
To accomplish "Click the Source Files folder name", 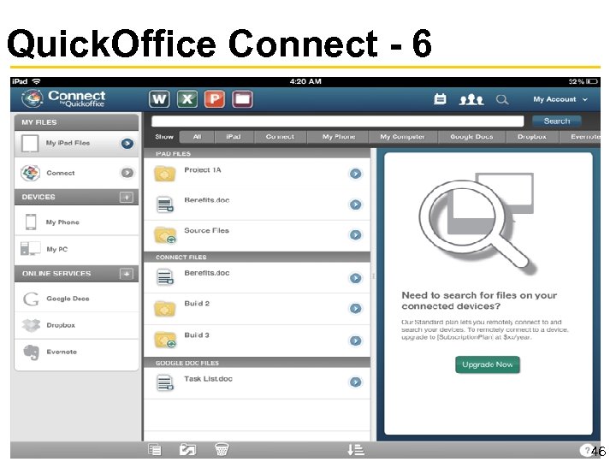I will (207, 231).
